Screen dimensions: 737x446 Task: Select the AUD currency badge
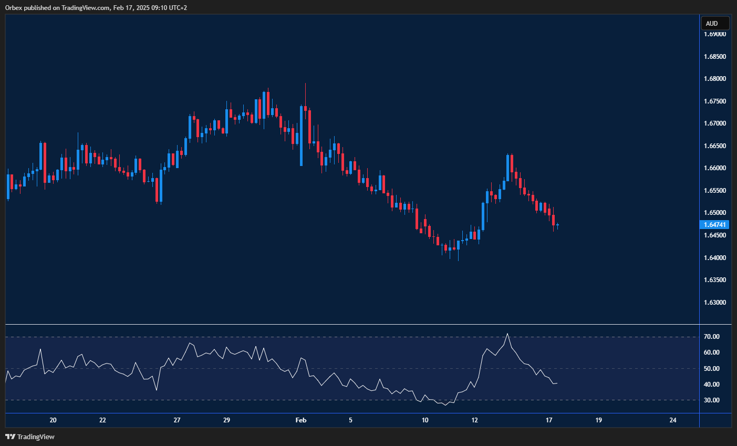[x=715, y=23]
